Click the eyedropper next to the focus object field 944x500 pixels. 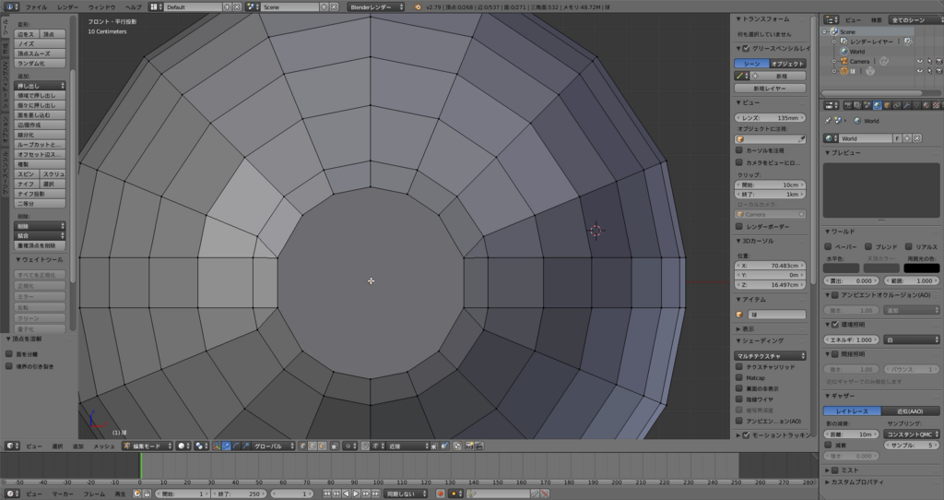[801, 139]
